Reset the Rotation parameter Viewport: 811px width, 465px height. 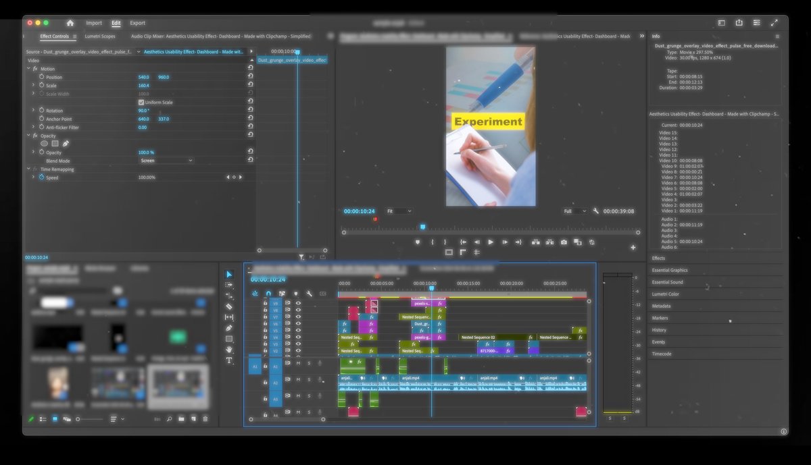pyautogui.click(x=251, y=110)
